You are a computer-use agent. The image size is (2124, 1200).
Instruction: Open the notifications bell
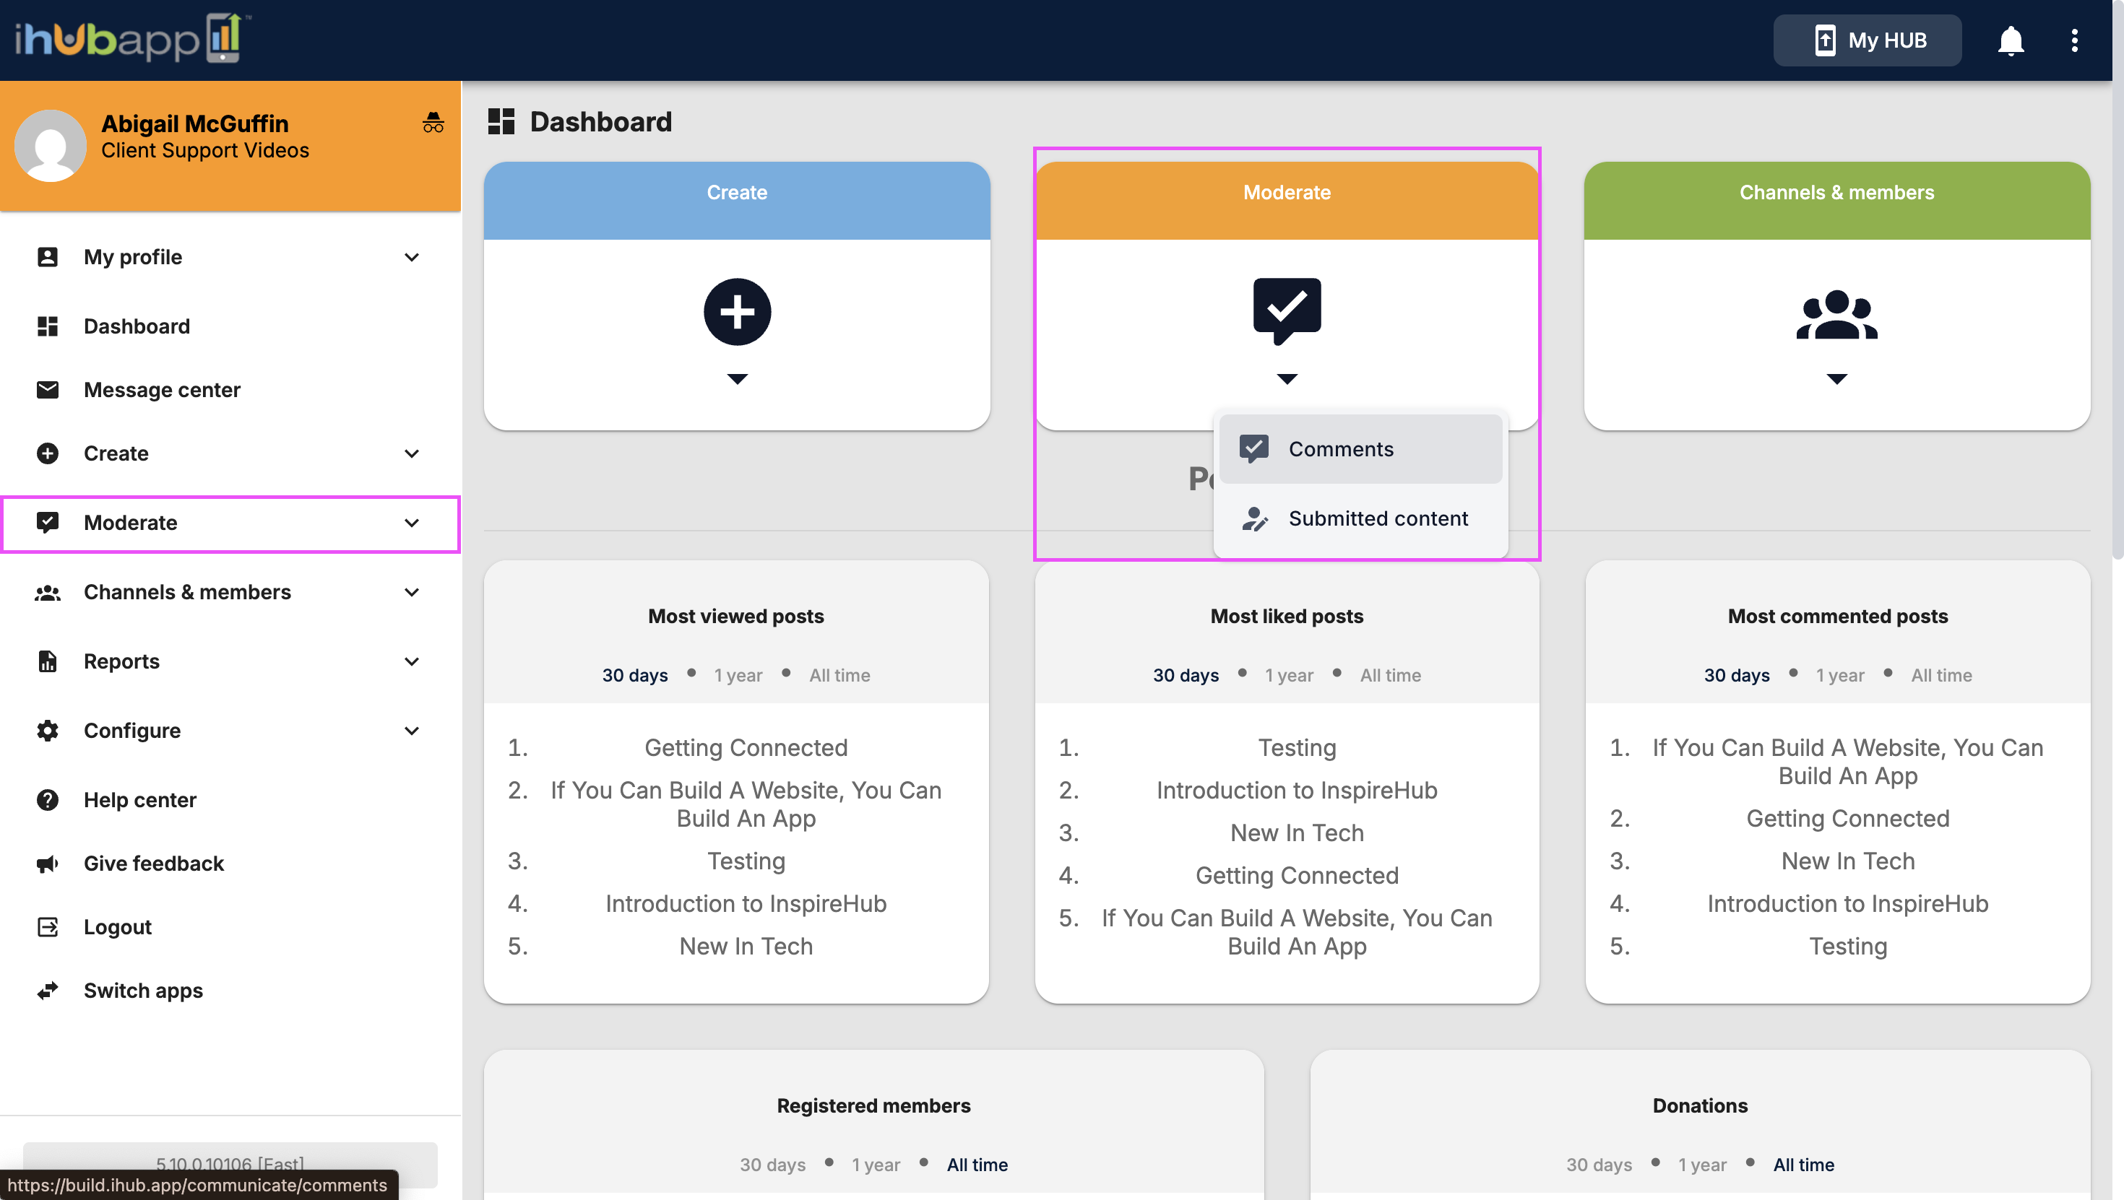pos(2010,40)
